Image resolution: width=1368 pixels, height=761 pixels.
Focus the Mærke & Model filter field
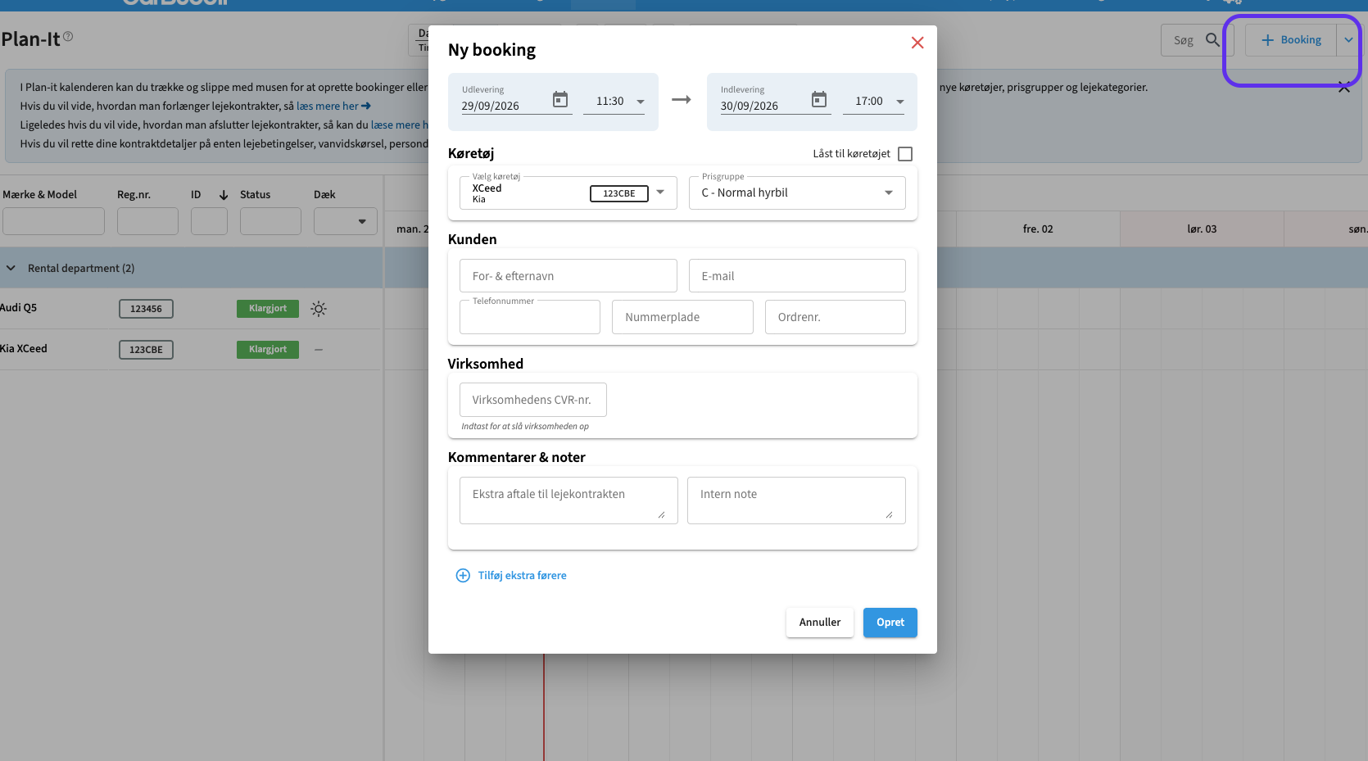click(x=53, y=221)
